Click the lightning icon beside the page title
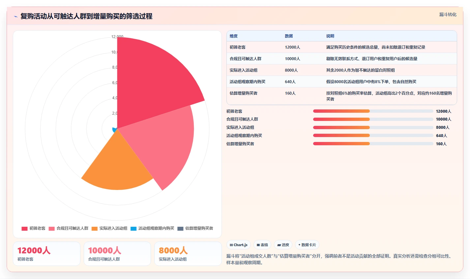 click(x=15, y=16)
